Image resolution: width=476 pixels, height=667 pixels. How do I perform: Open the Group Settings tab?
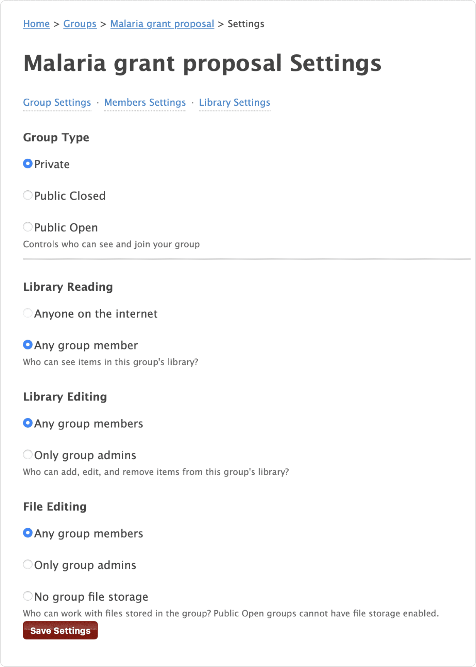point(57,102)
